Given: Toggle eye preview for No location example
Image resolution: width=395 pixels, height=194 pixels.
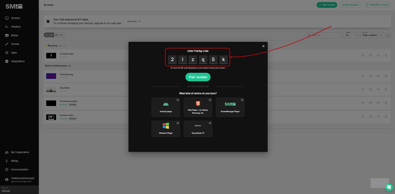Looking at the screenshot, I should 378,103.
